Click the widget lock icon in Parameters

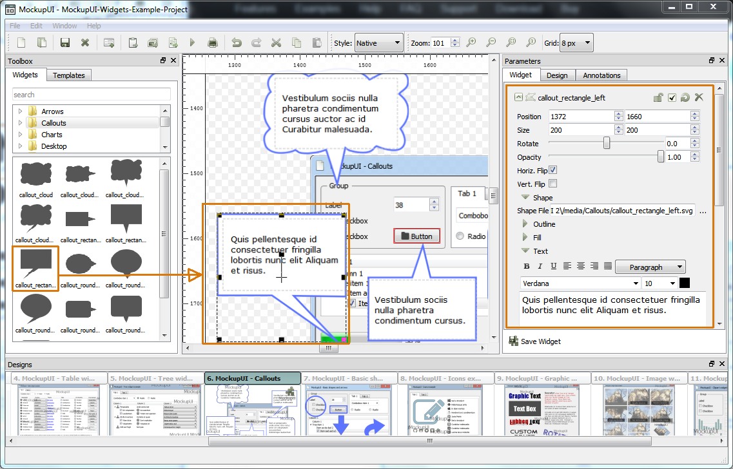click(658, 97)
